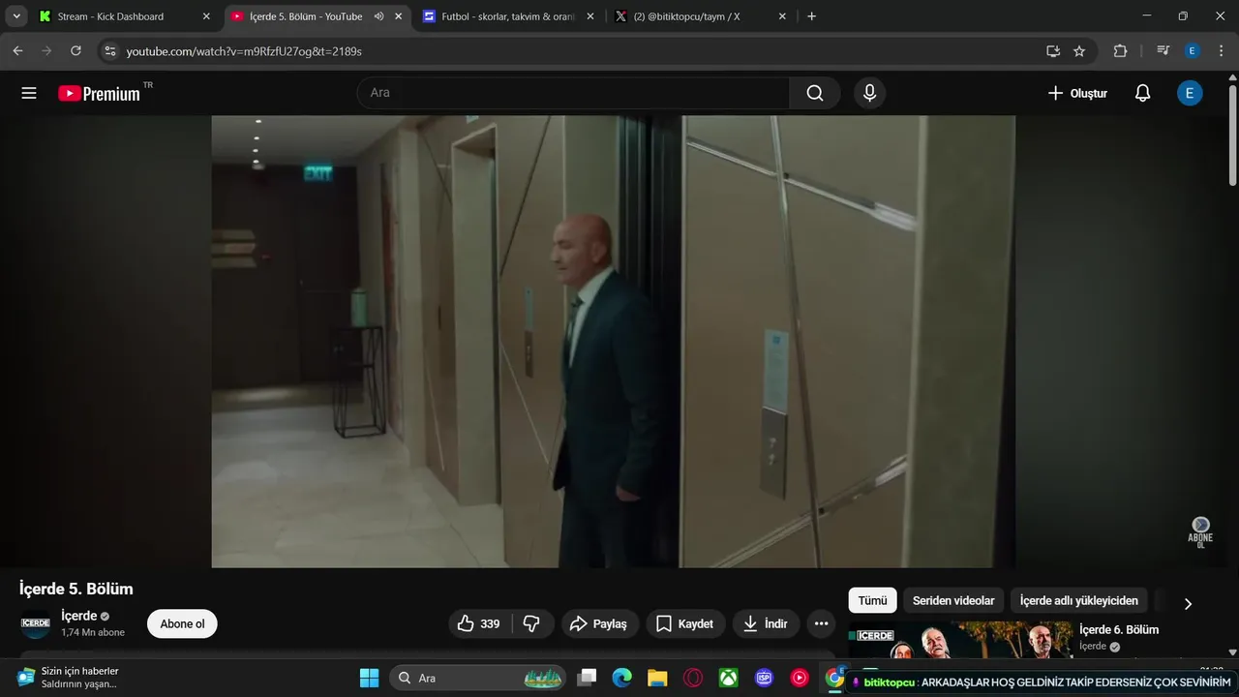Open İçerde 6. Bölüm thumbnail

pos(960,640)
